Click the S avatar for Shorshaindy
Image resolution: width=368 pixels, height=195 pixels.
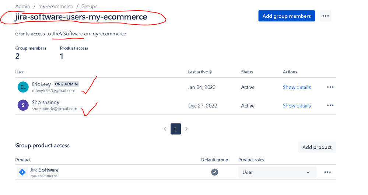tap(23, 105)
